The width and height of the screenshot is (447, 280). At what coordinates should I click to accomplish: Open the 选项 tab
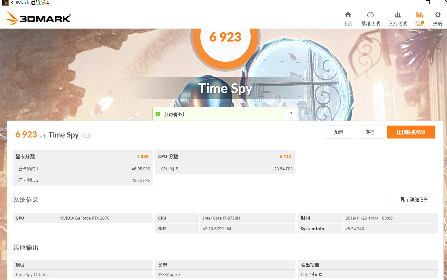coord(437,24)
